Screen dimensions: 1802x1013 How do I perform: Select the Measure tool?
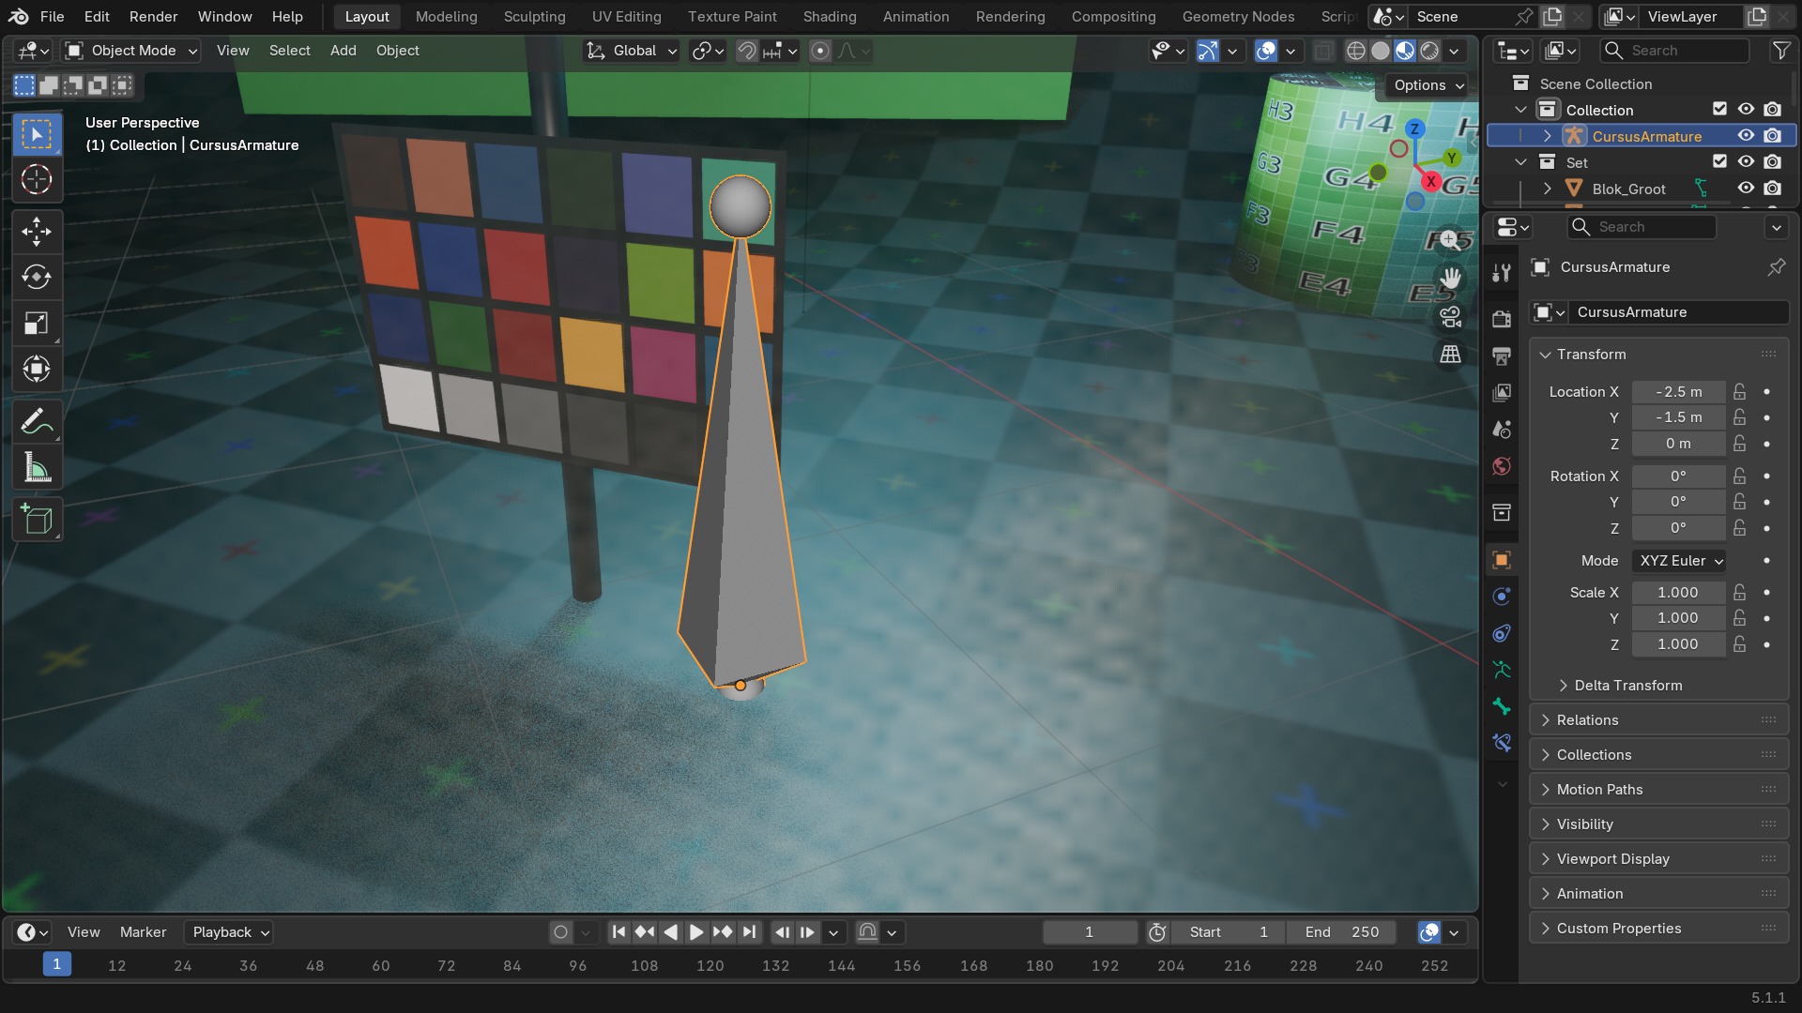point(37,467)
